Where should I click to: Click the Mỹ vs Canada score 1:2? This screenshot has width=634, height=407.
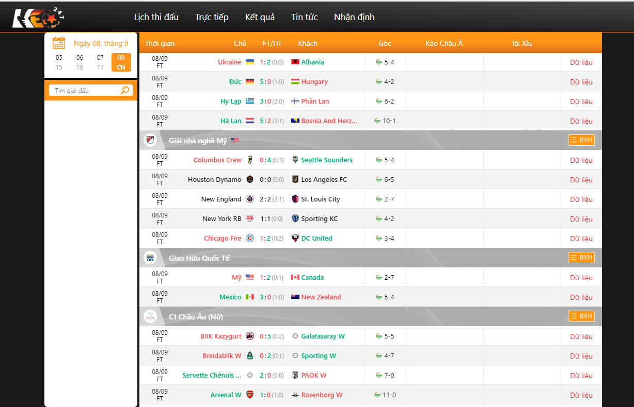(x=265, y=277)
